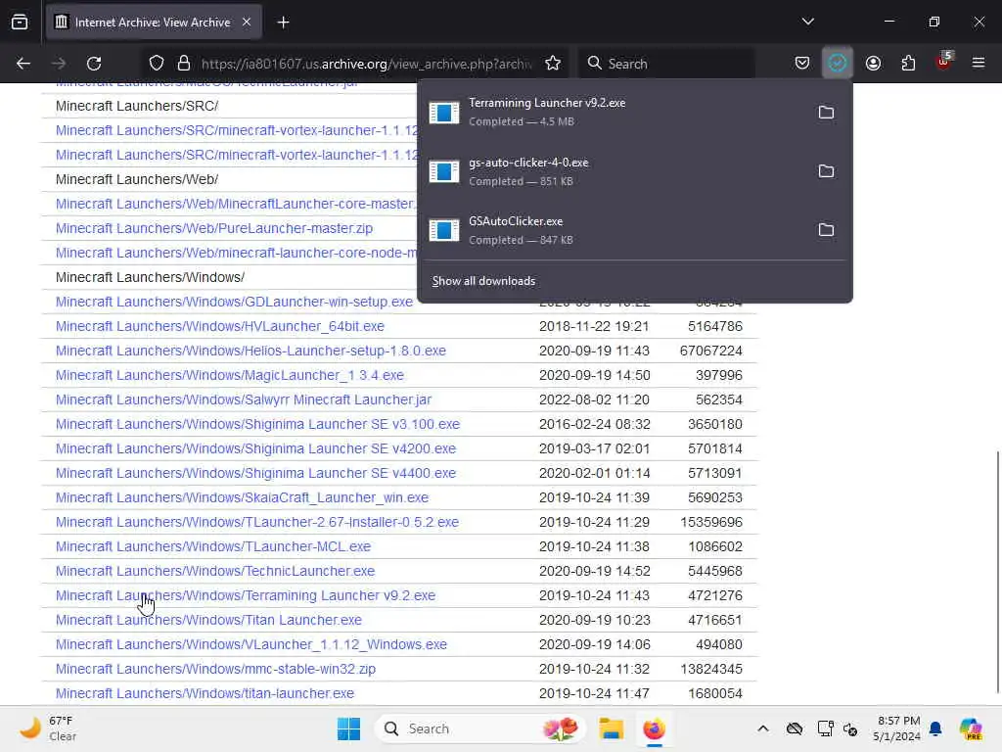
Task: Download MinecraftLauncher-core-master link
Action: (236, 204)
